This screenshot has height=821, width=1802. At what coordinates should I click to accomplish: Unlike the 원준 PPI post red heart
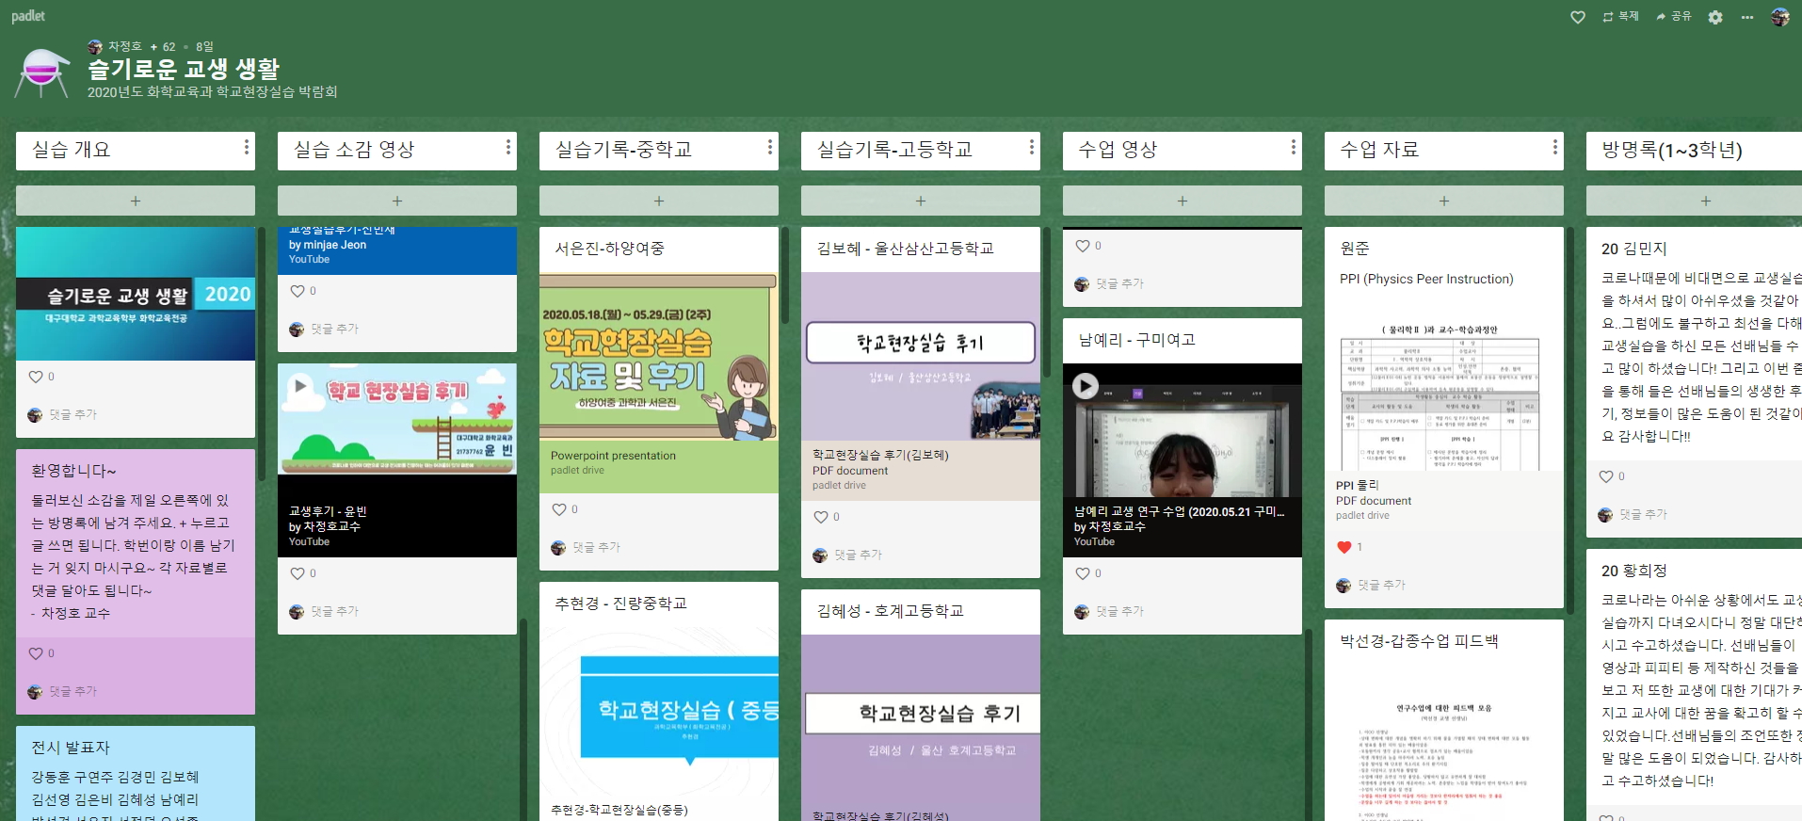click(x=1344, y=547)
